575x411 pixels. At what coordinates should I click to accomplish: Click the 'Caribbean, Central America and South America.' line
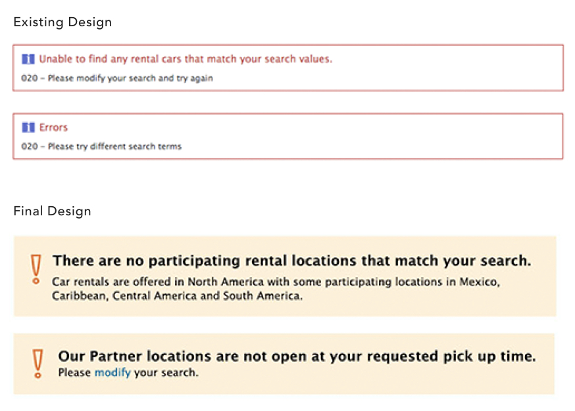pyautogui.click(x=178, y=295)
